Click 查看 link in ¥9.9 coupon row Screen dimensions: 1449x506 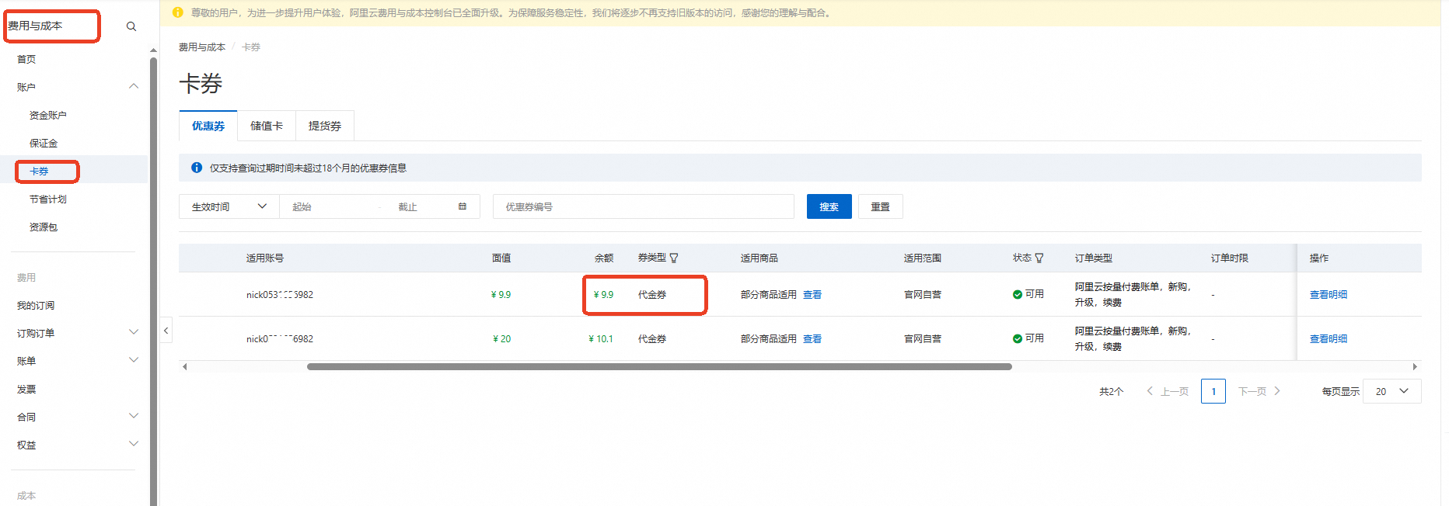812,294
